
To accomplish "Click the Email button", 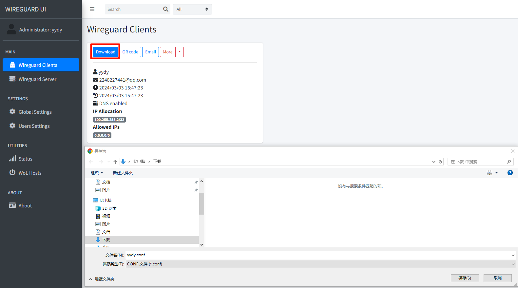I will [x=151, y=52].
